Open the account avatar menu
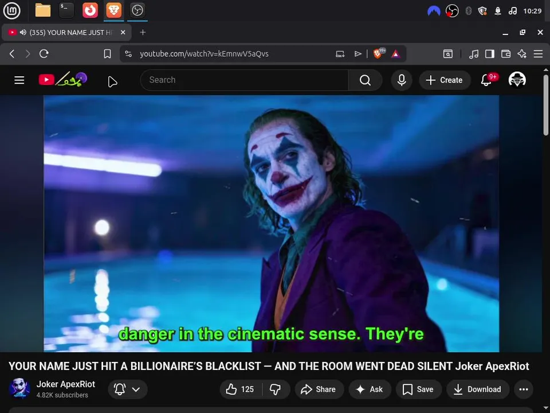550x413 pixels. click(x=517, y=80)
